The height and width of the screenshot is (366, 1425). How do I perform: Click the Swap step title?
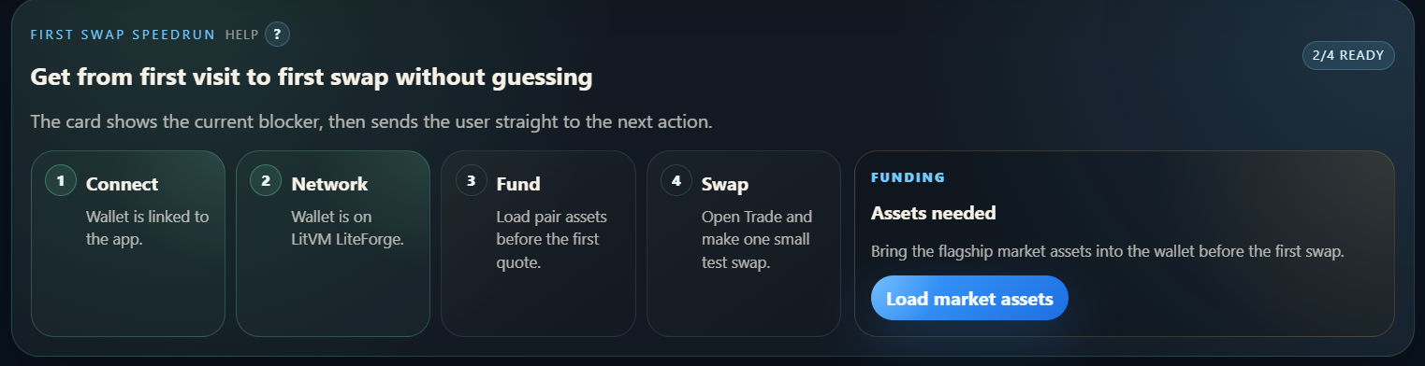pos(725,184)
